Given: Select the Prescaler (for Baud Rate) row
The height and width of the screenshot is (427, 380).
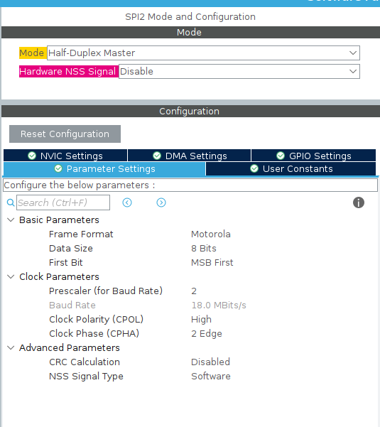Looking at the screenshot, I should [190, 291].
